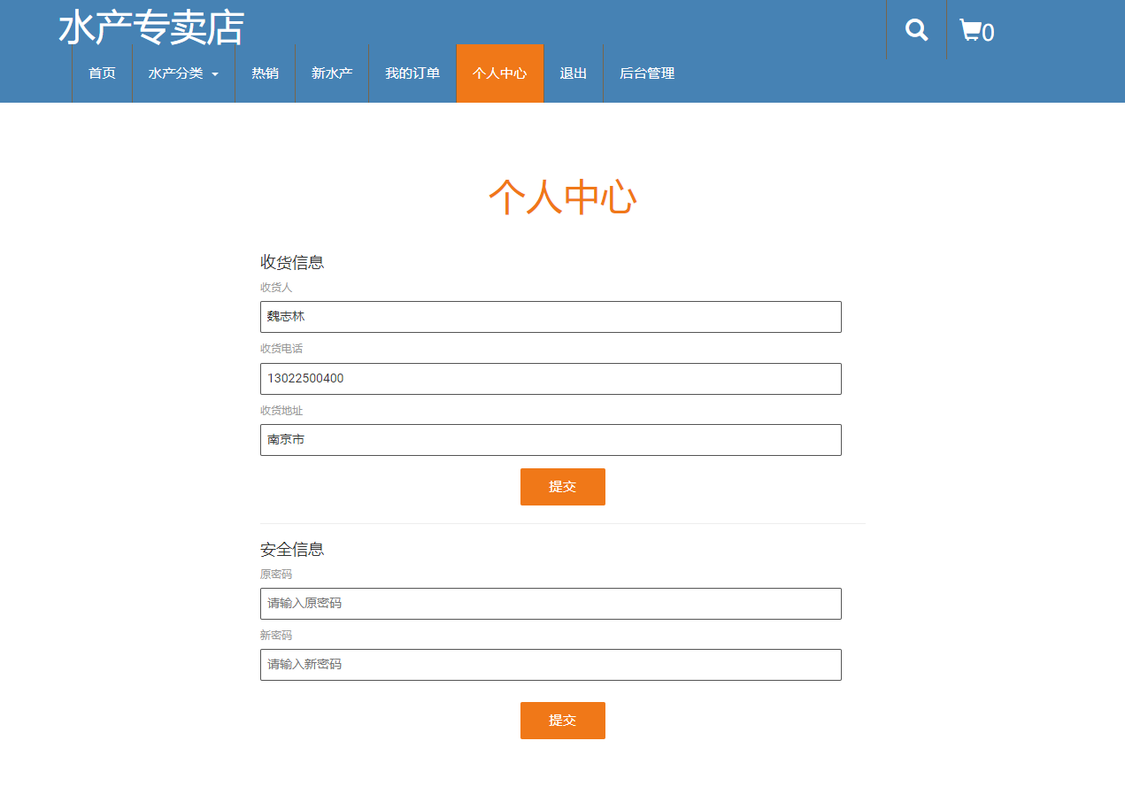This screenshot has height=787, width=1125.
Task: Submit the 安全信息 password form
Action: (x=562, y=720)
